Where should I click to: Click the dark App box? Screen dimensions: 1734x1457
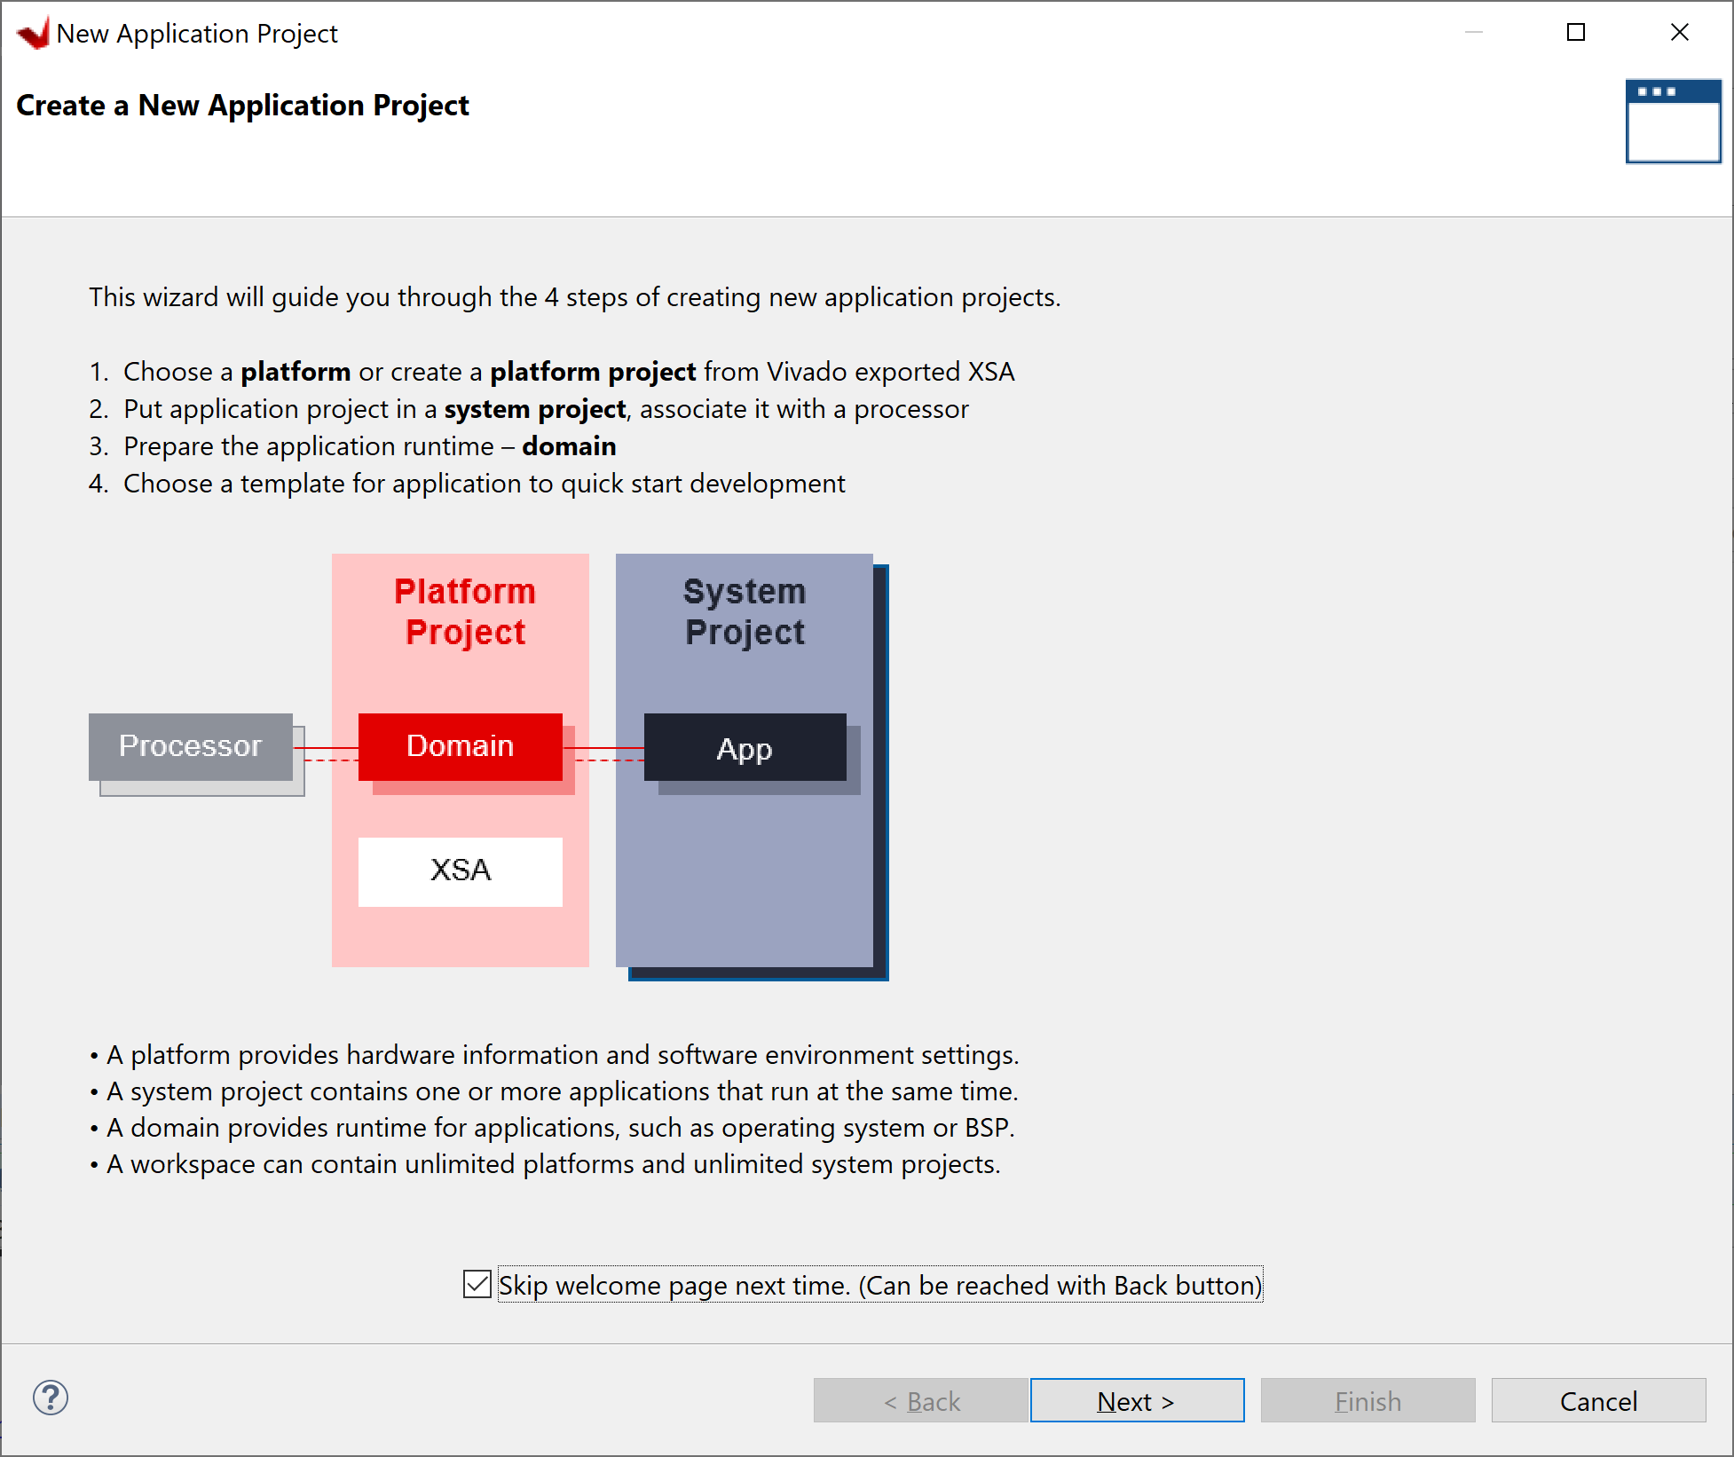(x=745, y=748)
